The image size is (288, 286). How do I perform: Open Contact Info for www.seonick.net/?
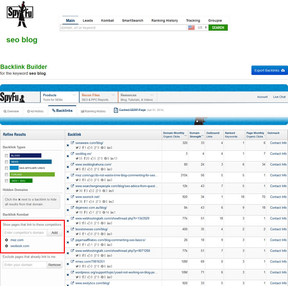[278, 197]
